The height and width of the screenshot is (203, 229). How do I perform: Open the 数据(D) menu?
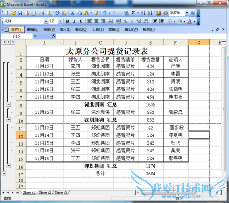114,29
